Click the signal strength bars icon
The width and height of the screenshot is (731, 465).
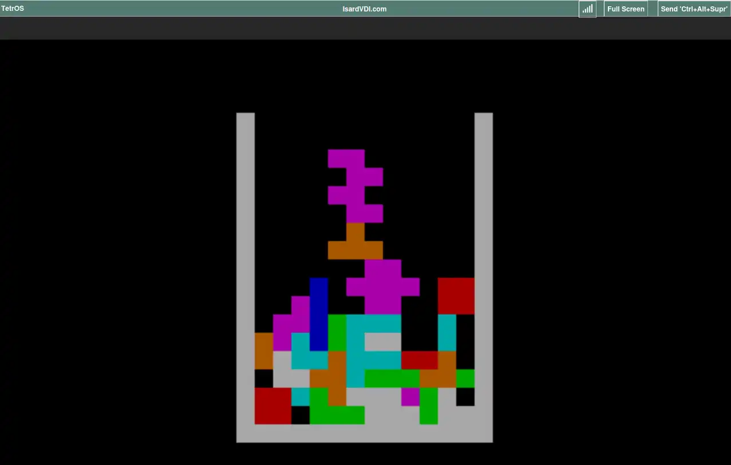point(587,9)
